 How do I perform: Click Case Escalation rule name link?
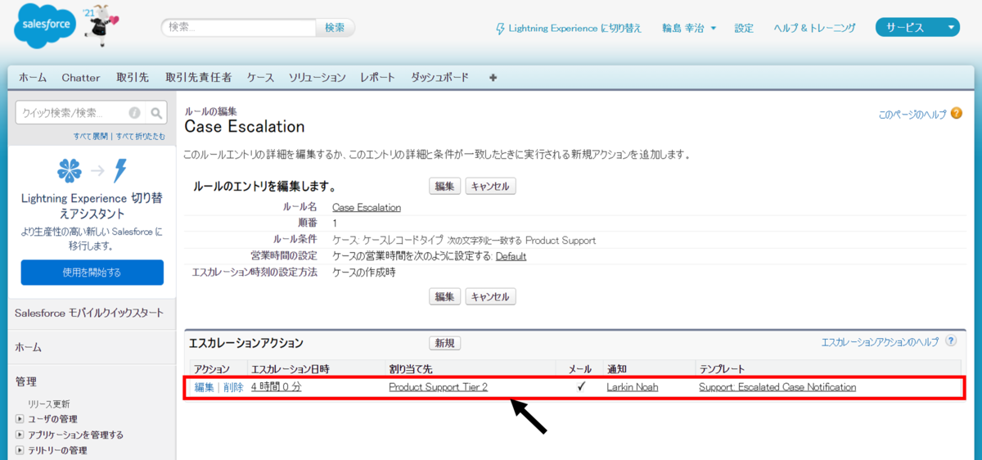pos(367,208)
